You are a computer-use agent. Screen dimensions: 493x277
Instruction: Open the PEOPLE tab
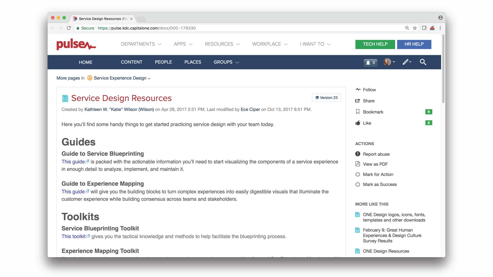coord(163,62)
